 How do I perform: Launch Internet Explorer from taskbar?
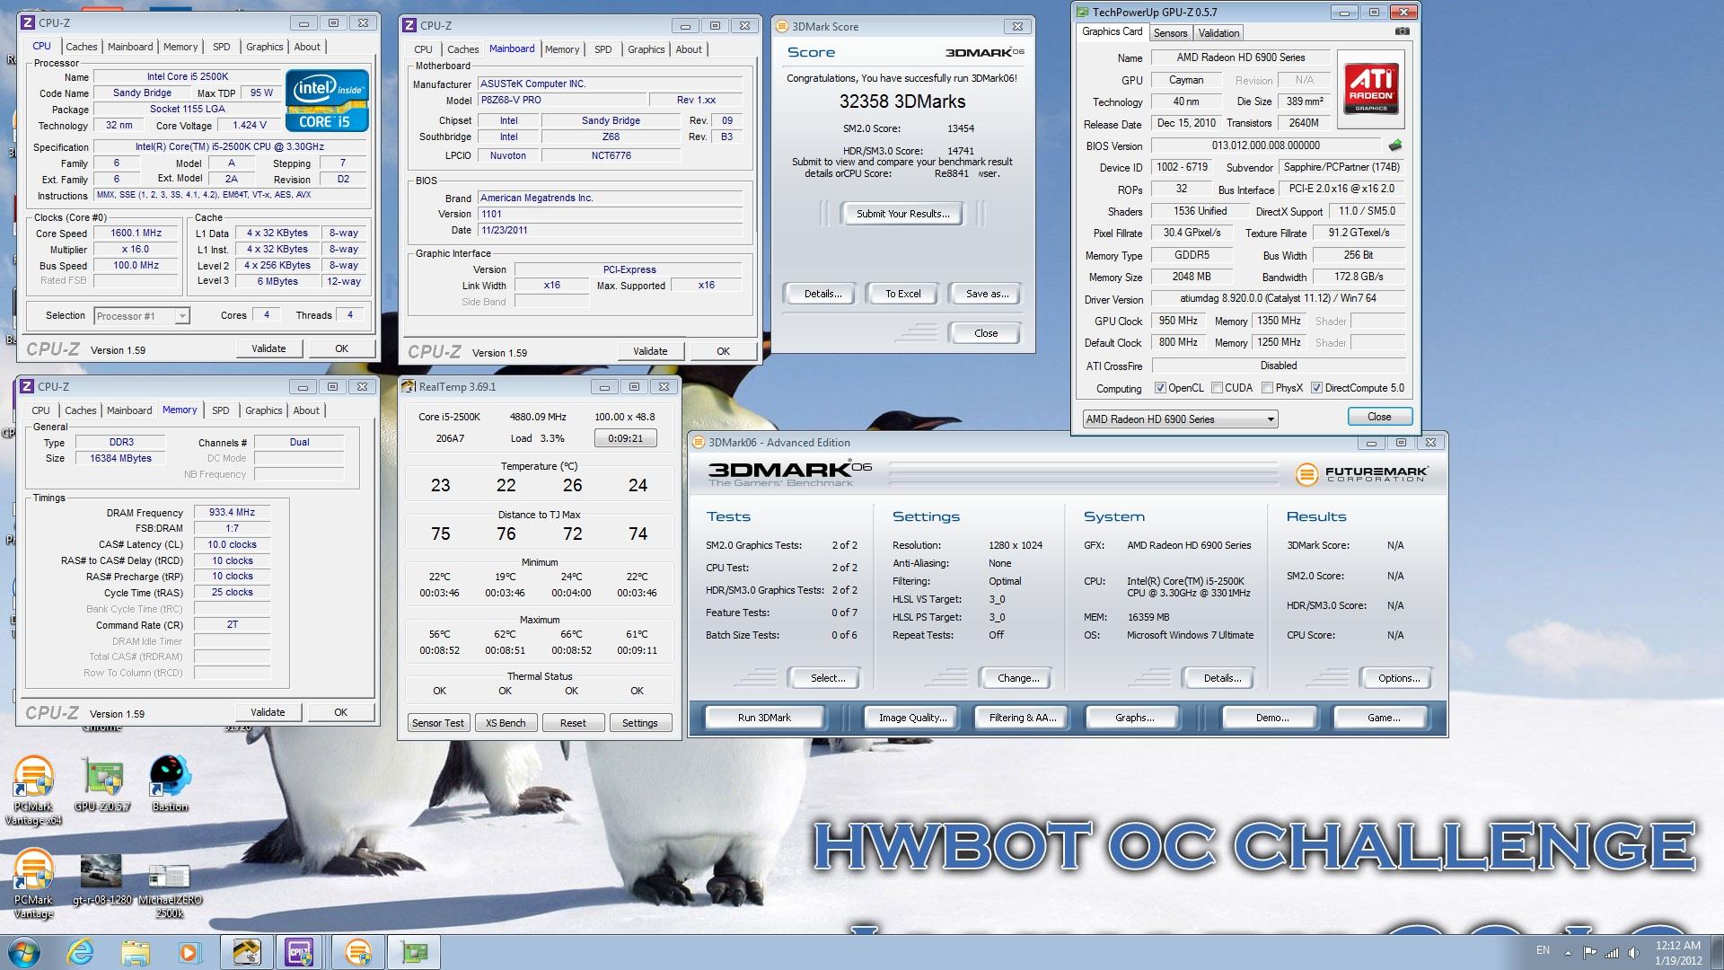point(81,952)
